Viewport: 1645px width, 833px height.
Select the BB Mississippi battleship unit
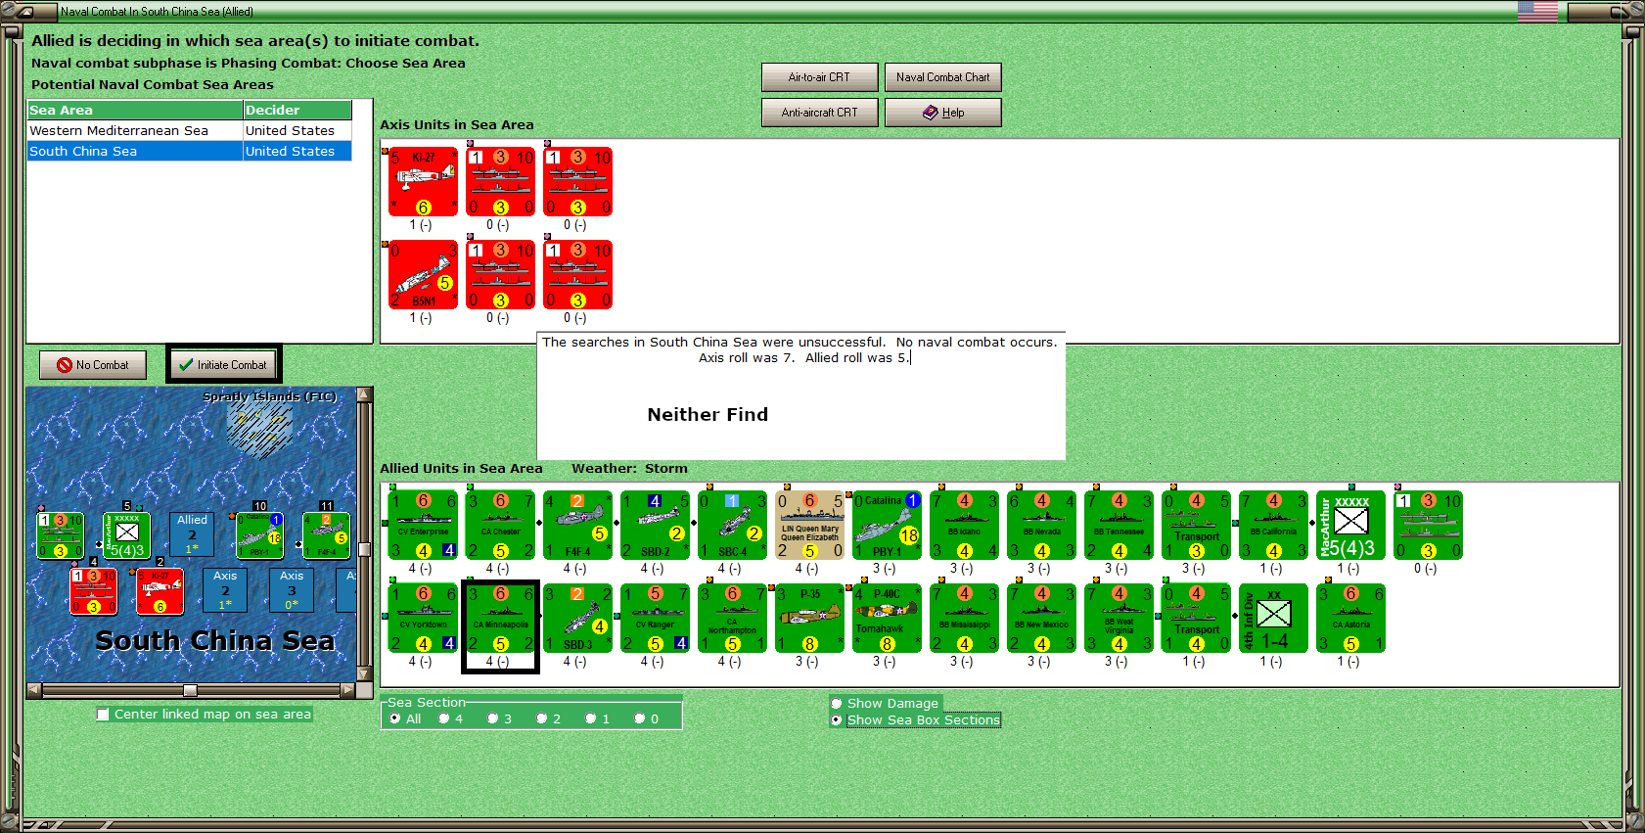pyautogui.click(x=964, y=619)
